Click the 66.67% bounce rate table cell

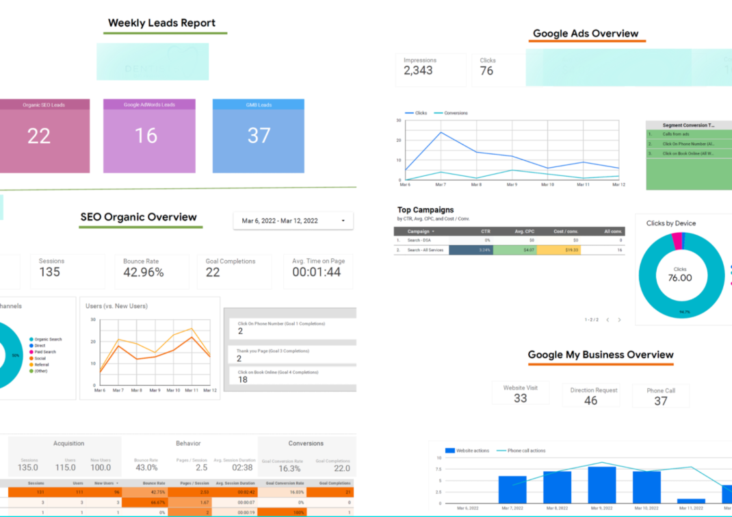point(145,503)
